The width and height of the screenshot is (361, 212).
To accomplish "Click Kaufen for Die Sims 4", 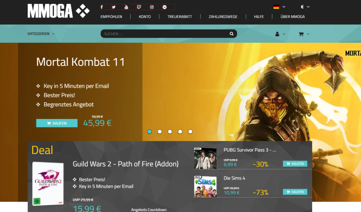I will point(295,192).
